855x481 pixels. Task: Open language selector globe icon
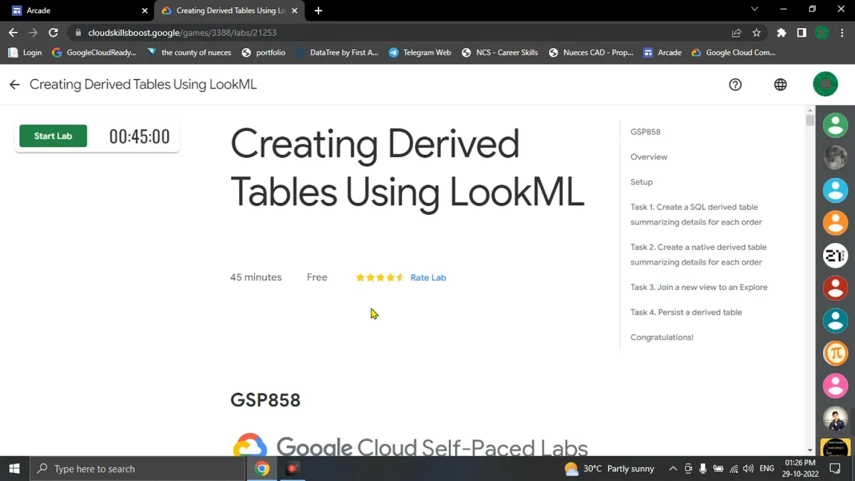(780, 84)
